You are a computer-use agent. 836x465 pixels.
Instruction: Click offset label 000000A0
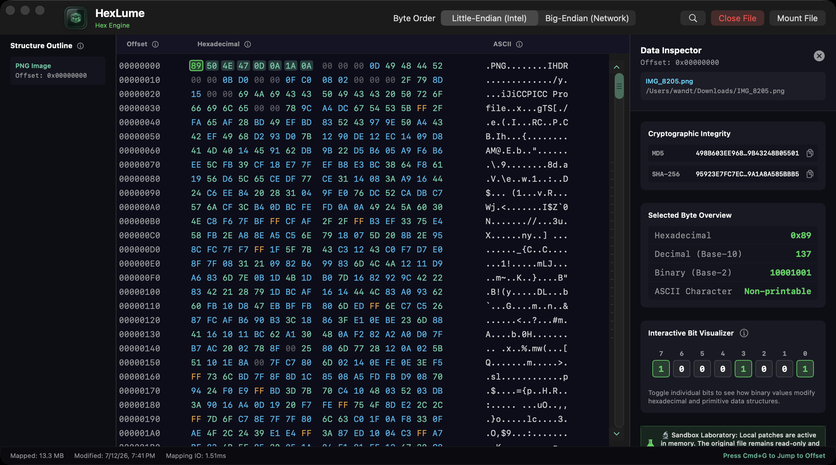pos(140,207)
